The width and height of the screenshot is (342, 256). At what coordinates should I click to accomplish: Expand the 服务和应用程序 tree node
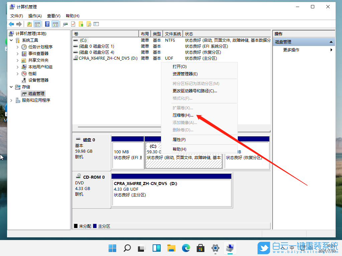click(x=11, y=100)
